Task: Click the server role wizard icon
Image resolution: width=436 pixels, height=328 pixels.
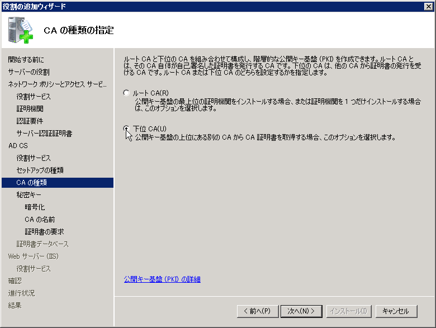Action: (x=20, y=30)
